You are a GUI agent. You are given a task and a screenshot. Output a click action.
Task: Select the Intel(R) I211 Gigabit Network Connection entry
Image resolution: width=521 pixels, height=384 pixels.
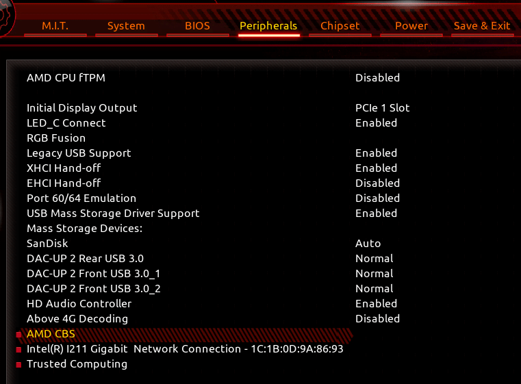point(185,349)
